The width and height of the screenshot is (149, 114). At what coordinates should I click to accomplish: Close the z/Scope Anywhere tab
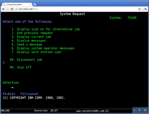click(30, 5)
